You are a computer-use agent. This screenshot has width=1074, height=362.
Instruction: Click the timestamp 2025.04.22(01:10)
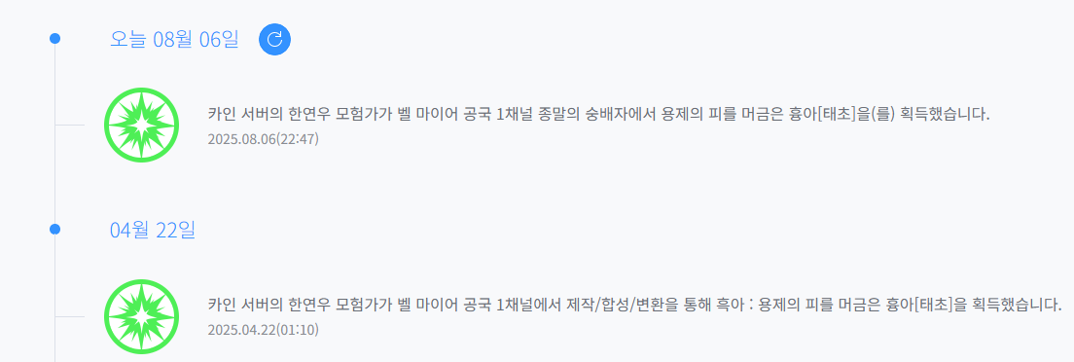click(x=263, y=330)
